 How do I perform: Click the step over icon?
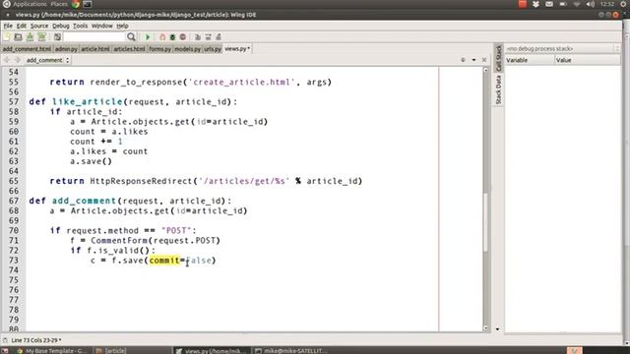[208, 37]
